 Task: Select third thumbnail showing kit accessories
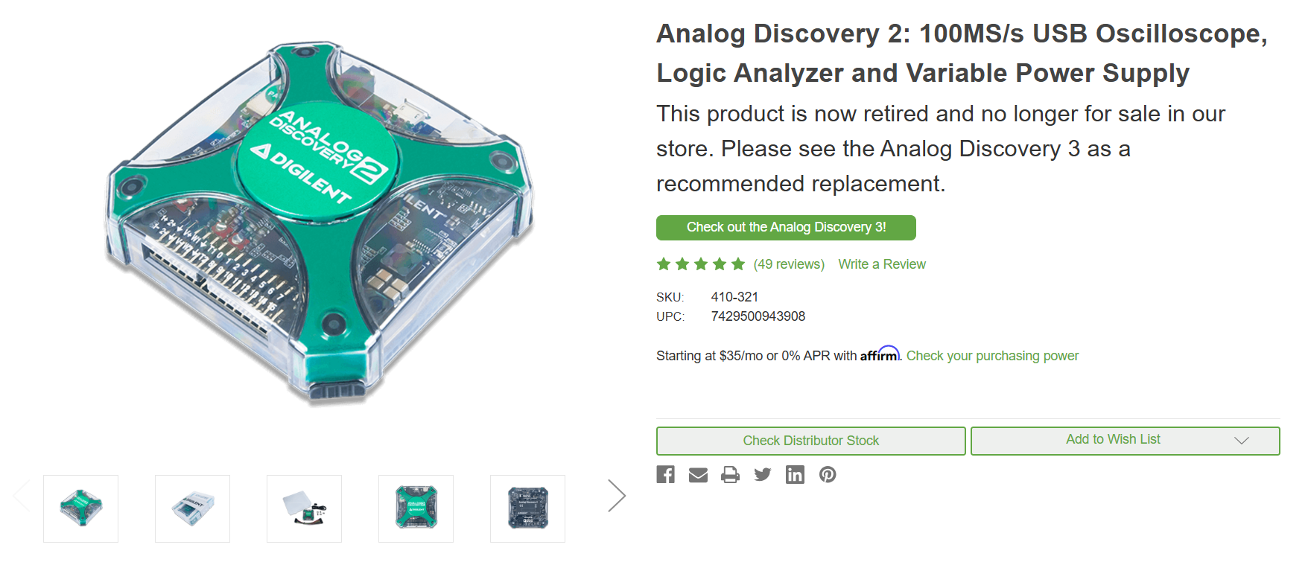pos(304,508)
